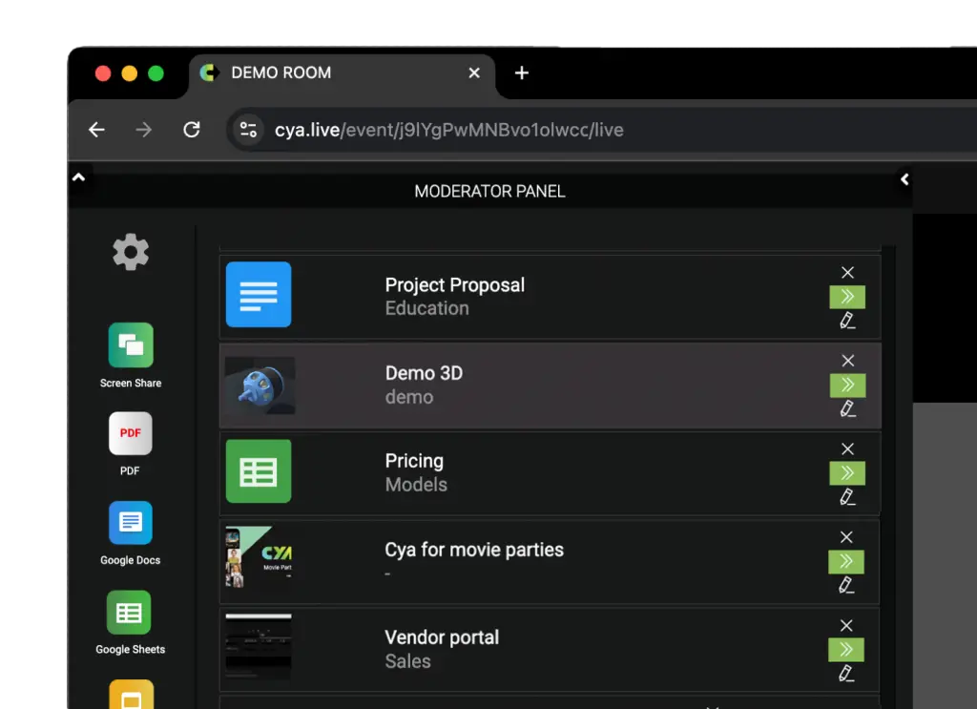Click the 'Demo 3D' title text
This screenshot has width=977, height=709.
pos(424,373)
